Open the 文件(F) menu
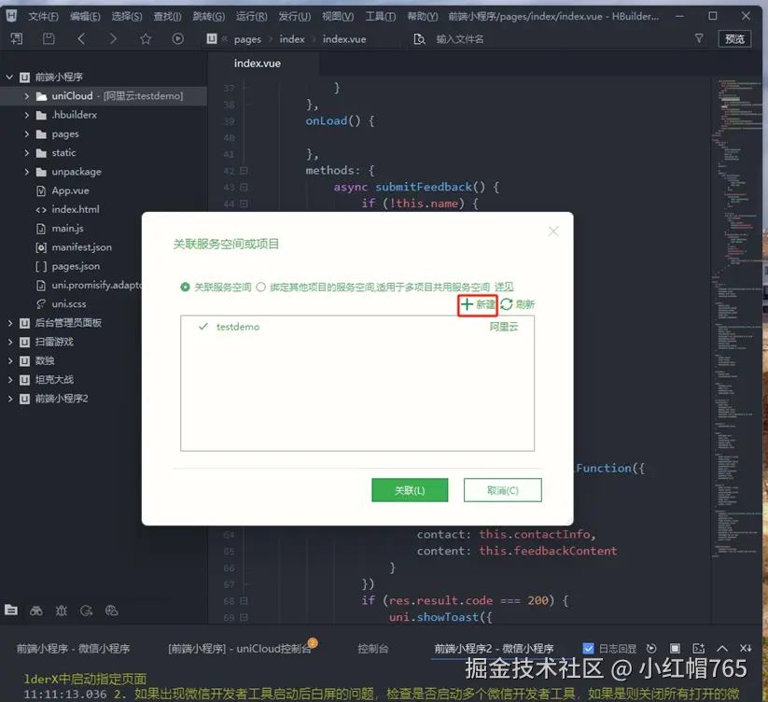The image size is (768, 702). click(43, 16)
